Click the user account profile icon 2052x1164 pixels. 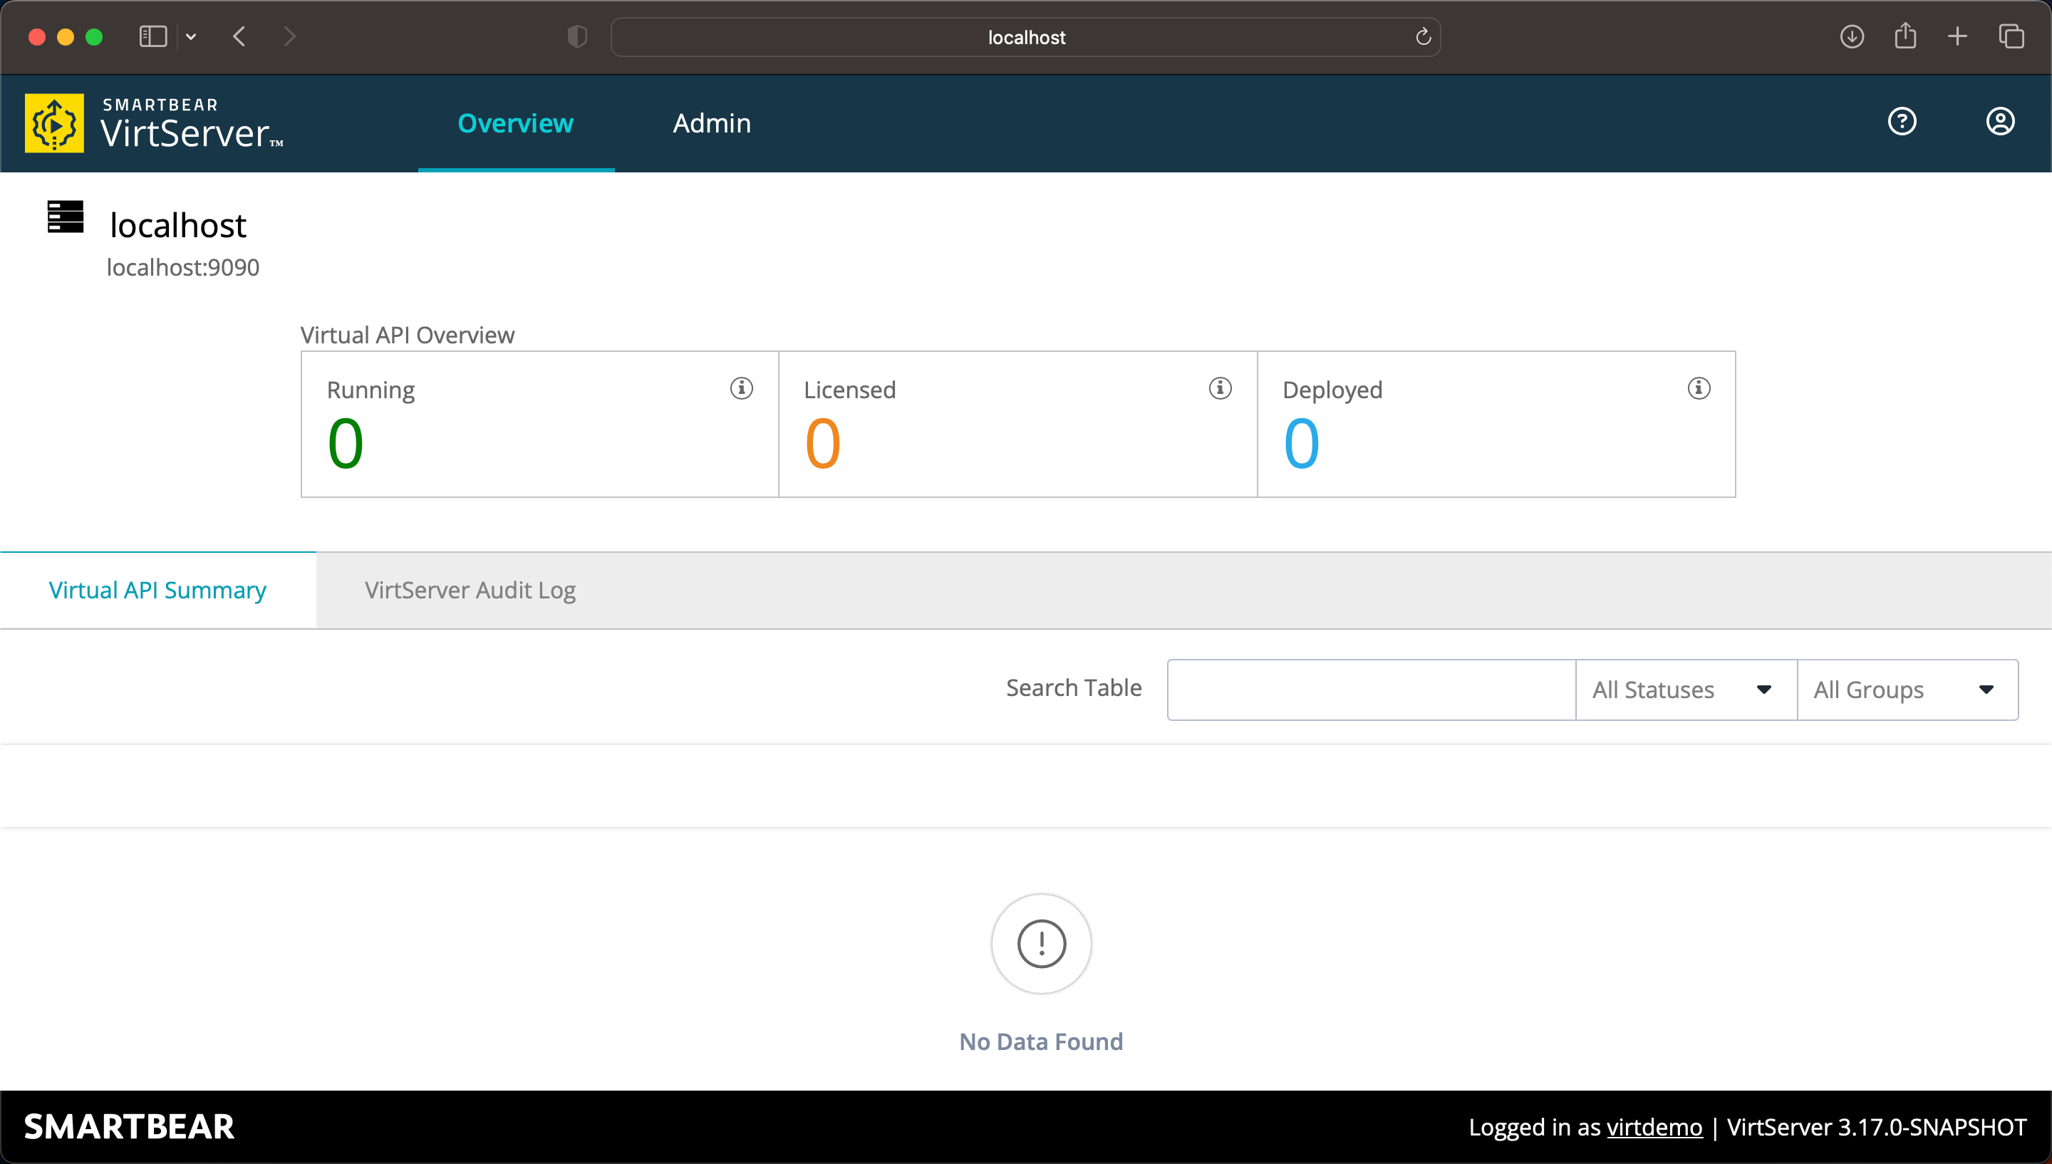1999,123
